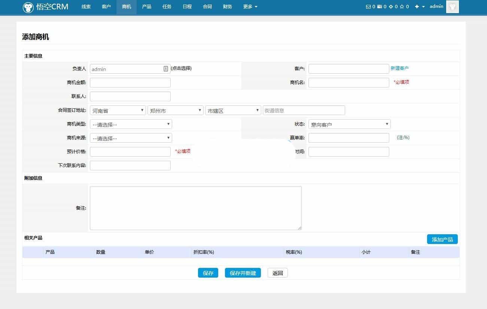The width and height of the screenshot is (487, 309).
Task: Click the diamond icon in top bar
Action: click(x=391, y=7)
